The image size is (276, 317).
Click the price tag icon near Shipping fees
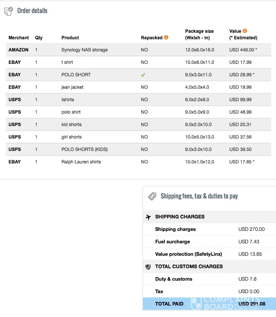click(x=152, y=196)
